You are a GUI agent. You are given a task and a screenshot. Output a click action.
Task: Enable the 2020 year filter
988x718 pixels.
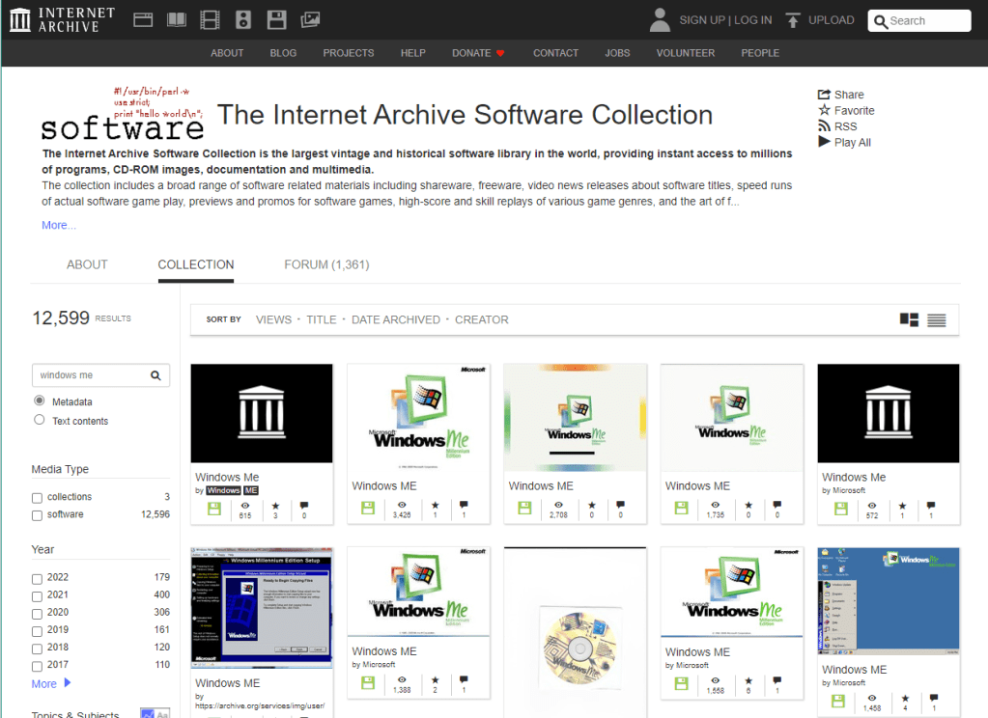[x=35, y=612]
